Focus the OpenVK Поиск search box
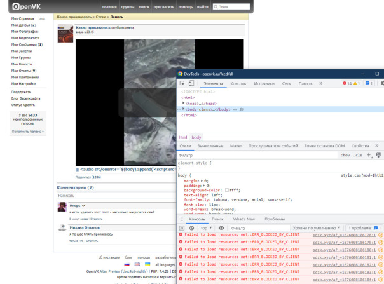This screenshot has width=384, height=284. coord(231,7)
